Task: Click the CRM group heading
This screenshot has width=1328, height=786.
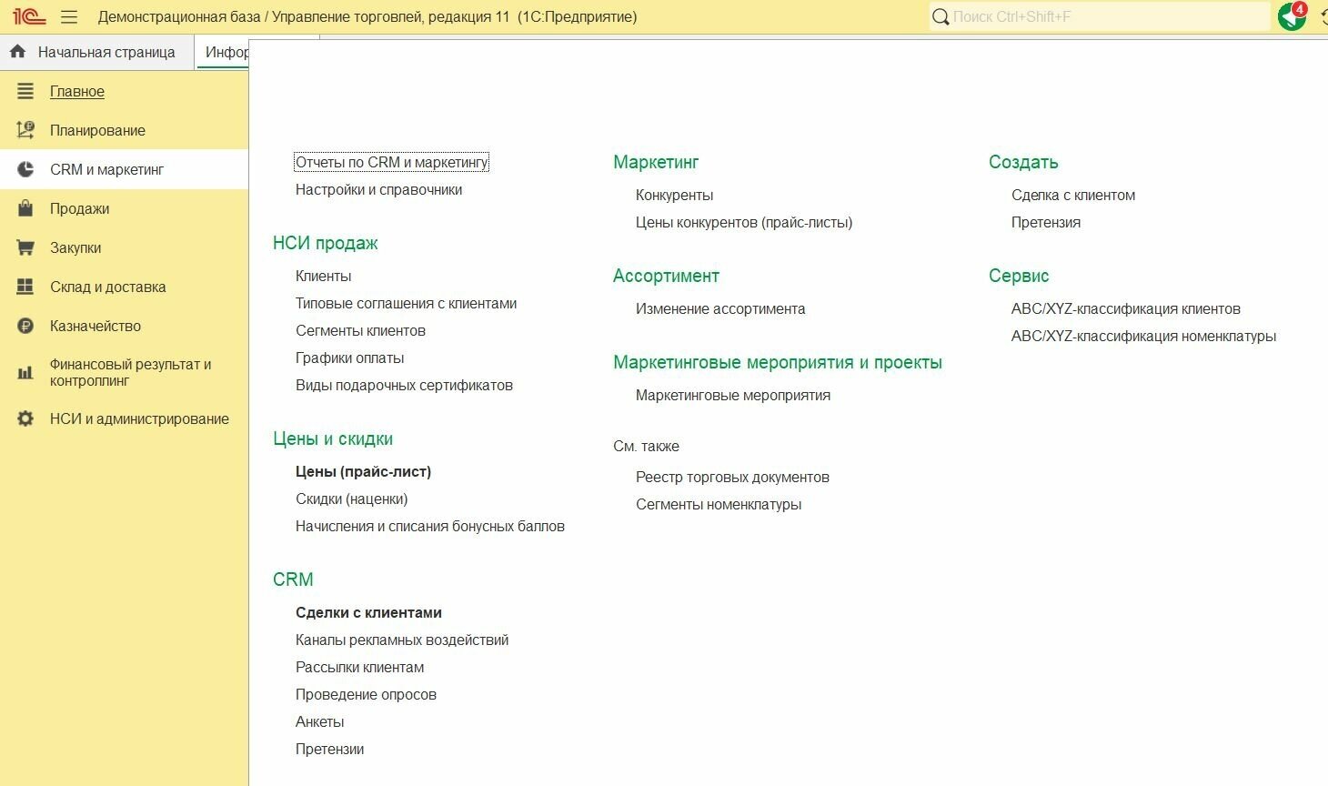Action: tap(293, 579)
